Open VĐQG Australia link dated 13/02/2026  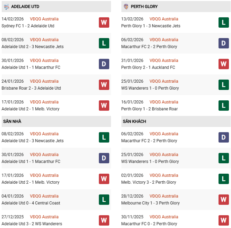click(x=164, y=19)
